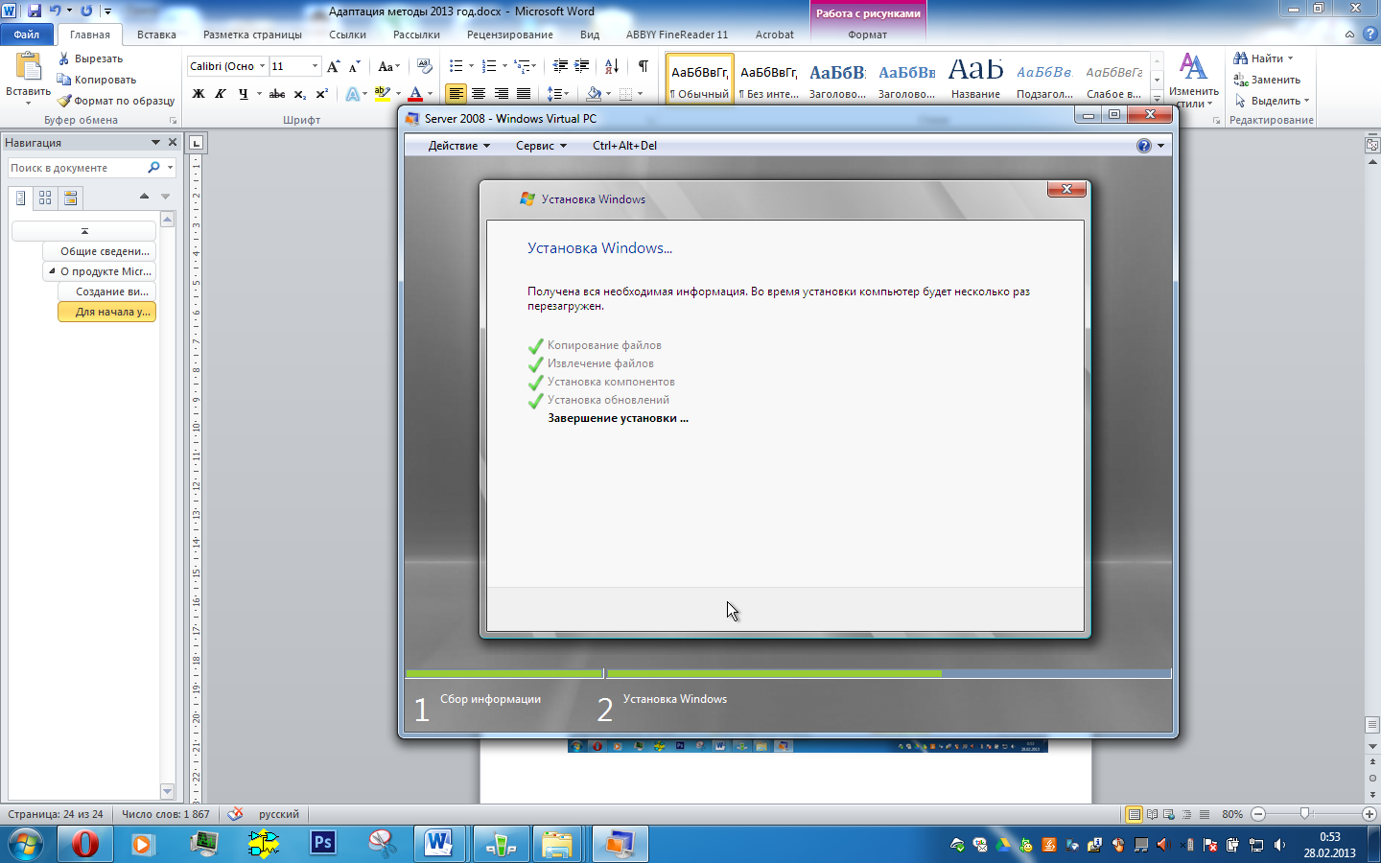
Task: Click the spell check icon in status bar
Action: [235, 814]
